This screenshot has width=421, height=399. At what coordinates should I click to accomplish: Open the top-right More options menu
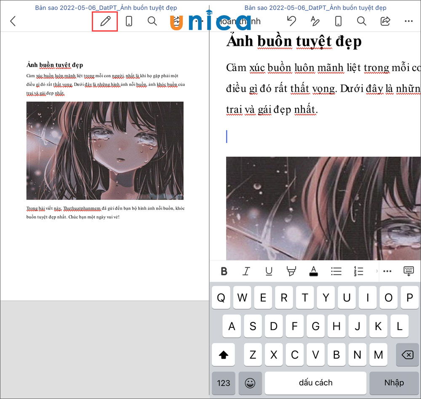(408, 21)
